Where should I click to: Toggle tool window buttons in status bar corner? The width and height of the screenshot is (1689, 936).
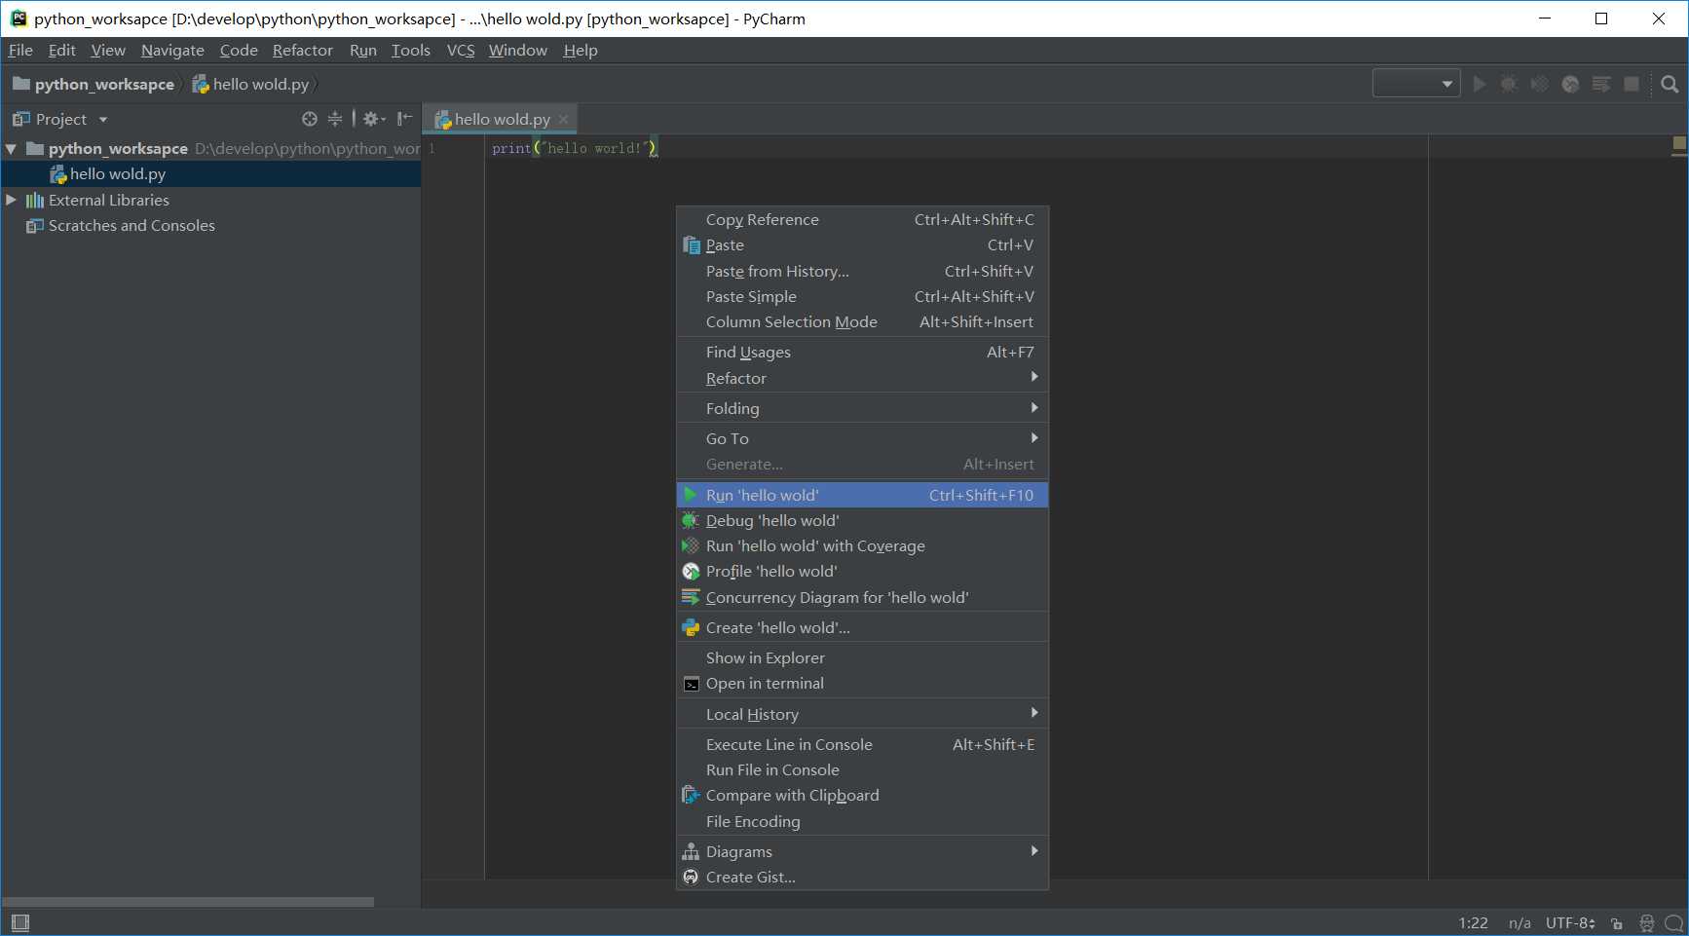(x=20, y=922)
